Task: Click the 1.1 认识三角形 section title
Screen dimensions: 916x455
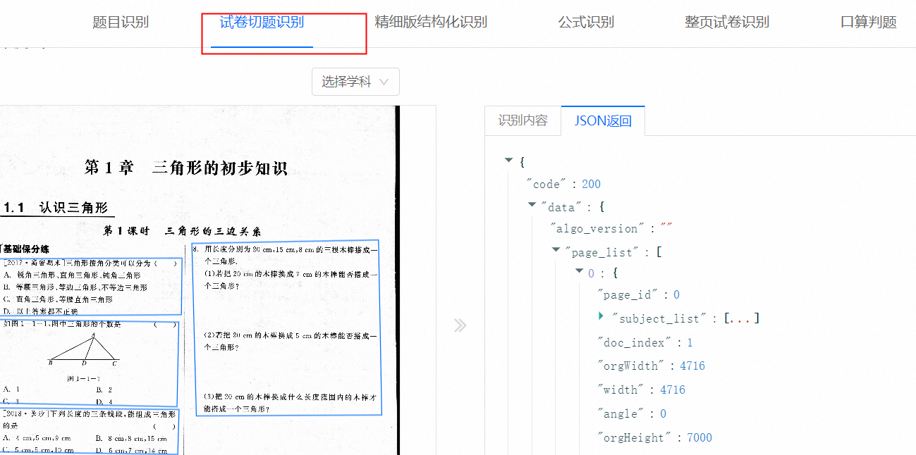Action: point(56,208)
